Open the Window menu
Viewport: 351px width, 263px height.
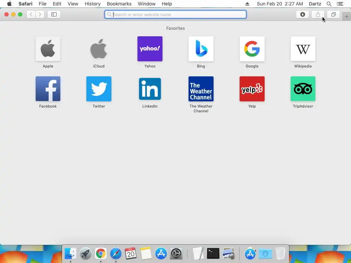(147, 4)
